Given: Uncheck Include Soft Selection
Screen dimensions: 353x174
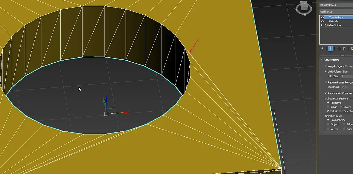Looking at the screenshot, I should point(328,111).
